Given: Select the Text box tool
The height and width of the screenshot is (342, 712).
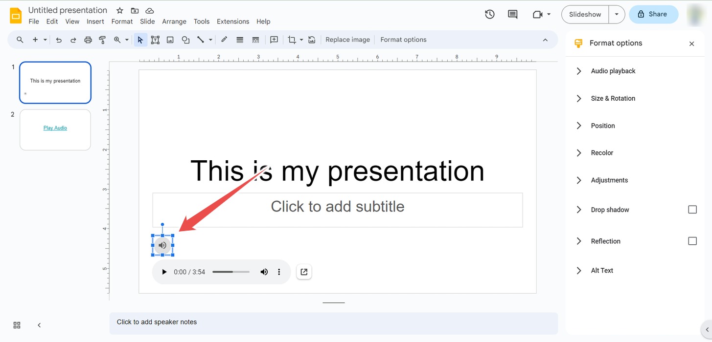Looking at the screenshot, I should [155, 40].
